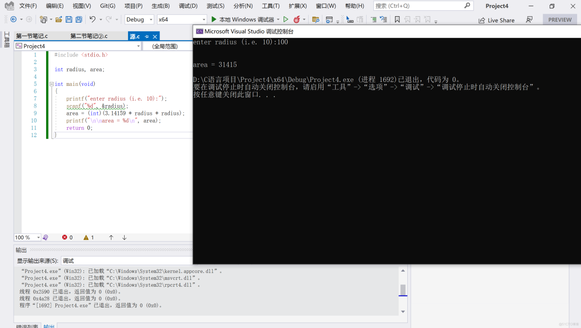Viewport: 581px width, 328px height.
Task: Open the 工具箱 side panel tab
Action: [7, 40]
